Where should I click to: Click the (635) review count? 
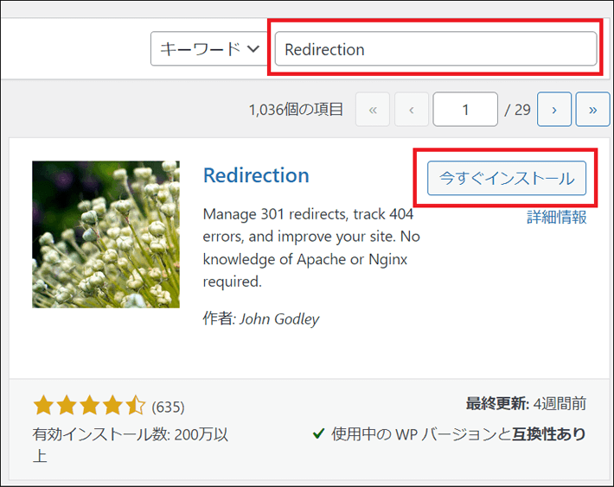pos(168,408)
